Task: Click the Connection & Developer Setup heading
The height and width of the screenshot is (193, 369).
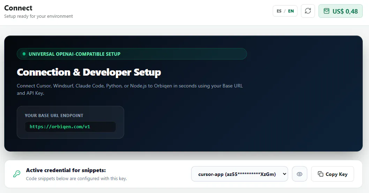Action: pyautogui.click(x=89, y=72)
